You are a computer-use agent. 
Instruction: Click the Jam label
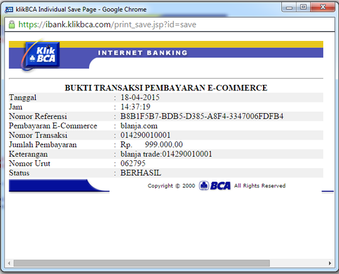click(x=16, y=107)
